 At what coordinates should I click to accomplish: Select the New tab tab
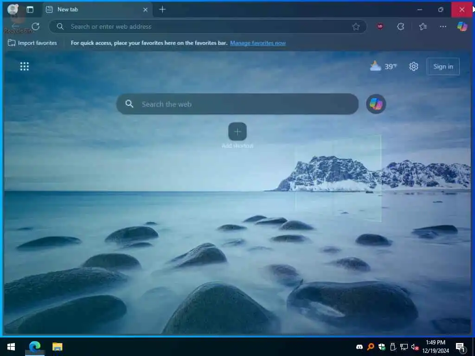97,9
